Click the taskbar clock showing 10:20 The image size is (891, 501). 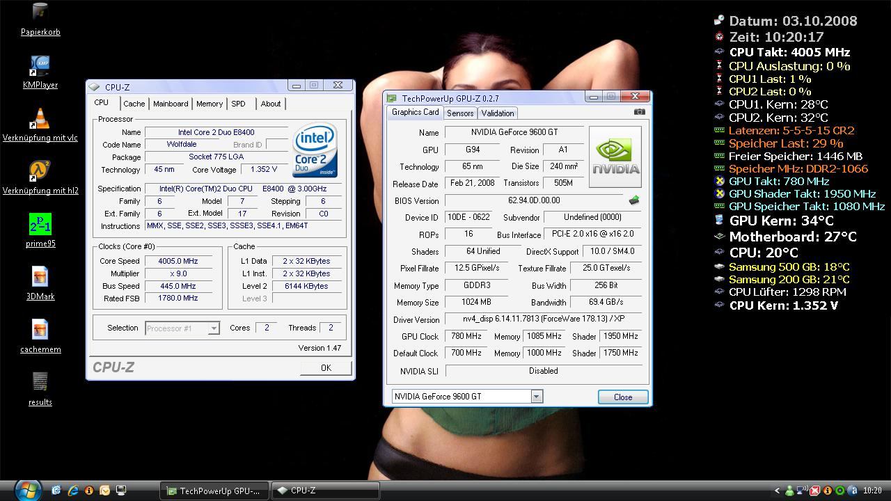pyautogui.click(x=872, y=491)
